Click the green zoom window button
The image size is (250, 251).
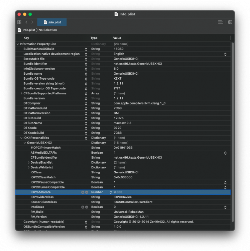[30, 14]
